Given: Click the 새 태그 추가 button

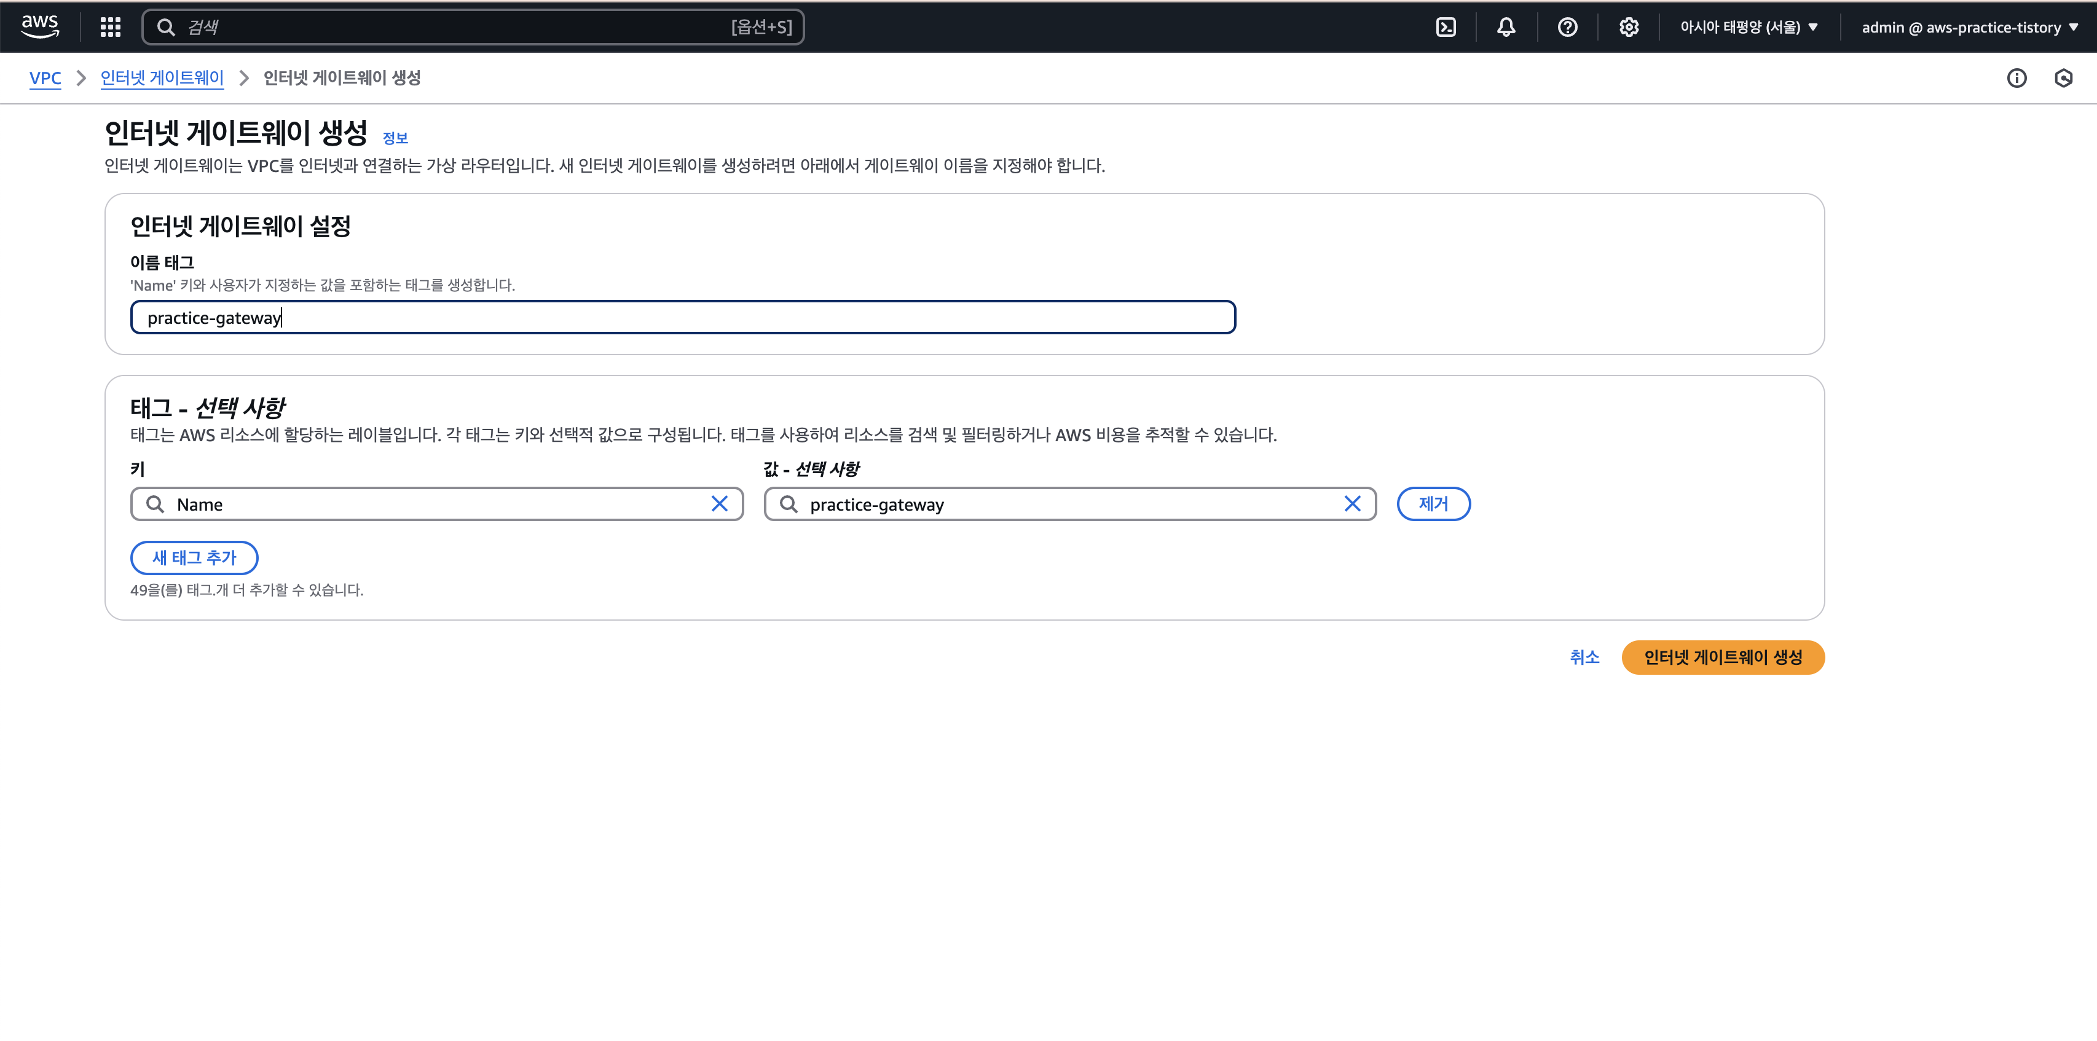Looking at the screenshot, I should pyautogui.click(x=194, y=557).
